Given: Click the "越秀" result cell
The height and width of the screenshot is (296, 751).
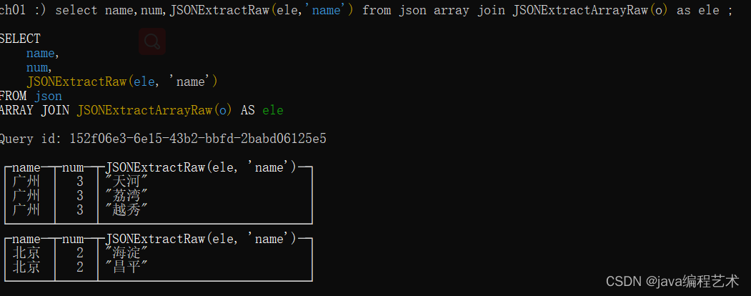Looking at the screenshot, I should pyautogui.click(x=126, y=210).
